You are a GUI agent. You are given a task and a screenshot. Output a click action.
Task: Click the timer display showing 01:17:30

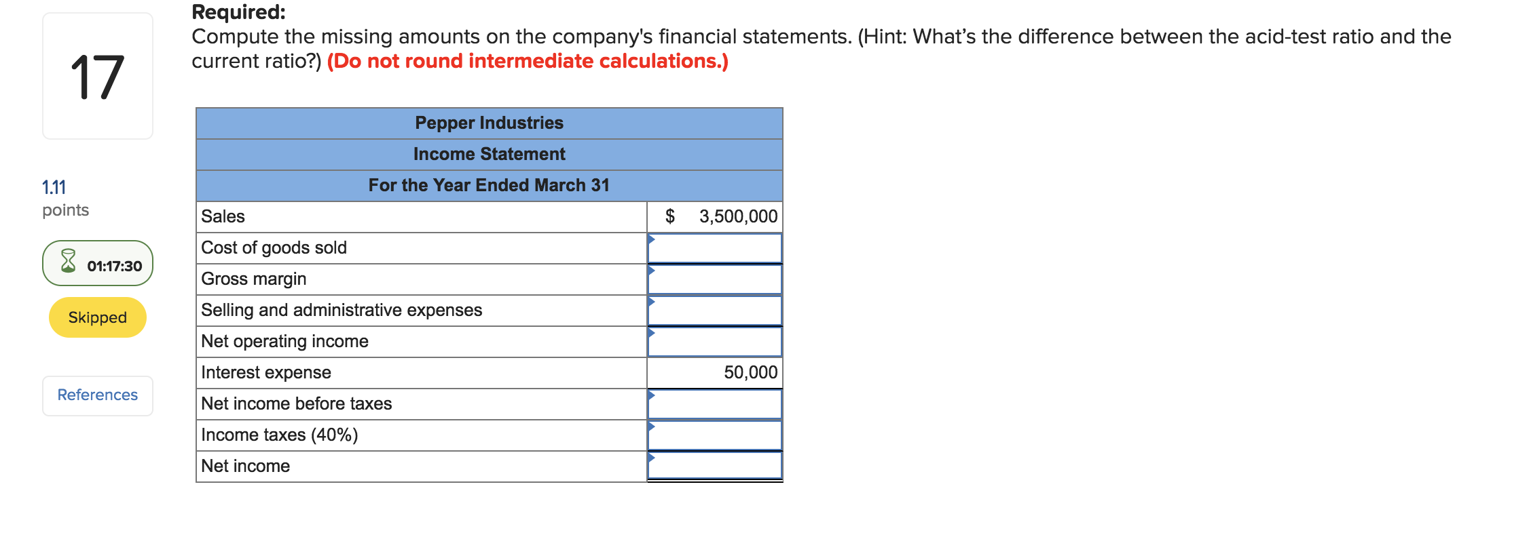113,265
